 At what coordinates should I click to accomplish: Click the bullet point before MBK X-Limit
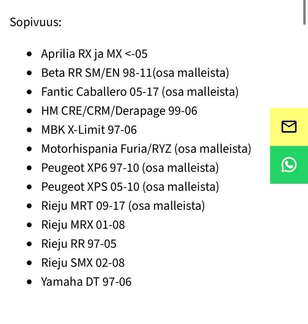30,130
